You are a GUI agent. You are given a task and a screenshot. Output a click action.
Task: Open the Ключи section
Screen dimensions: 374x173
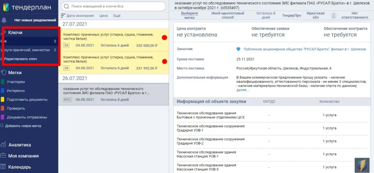[x=15, y=33]
